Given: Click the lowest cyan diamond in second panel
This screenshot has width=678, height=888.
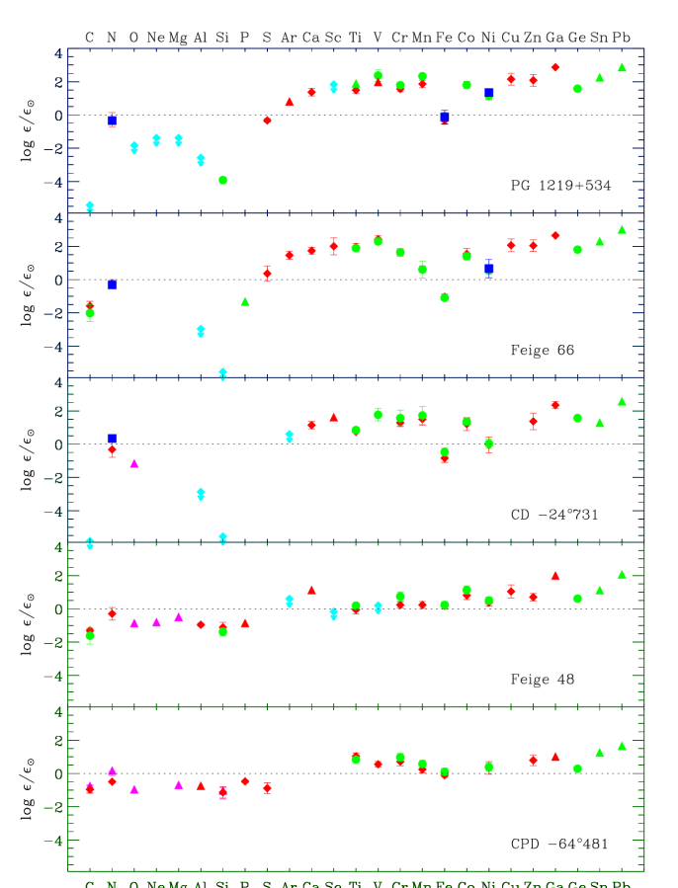Looking at the screenshot, I should click(x=222, y=373).
